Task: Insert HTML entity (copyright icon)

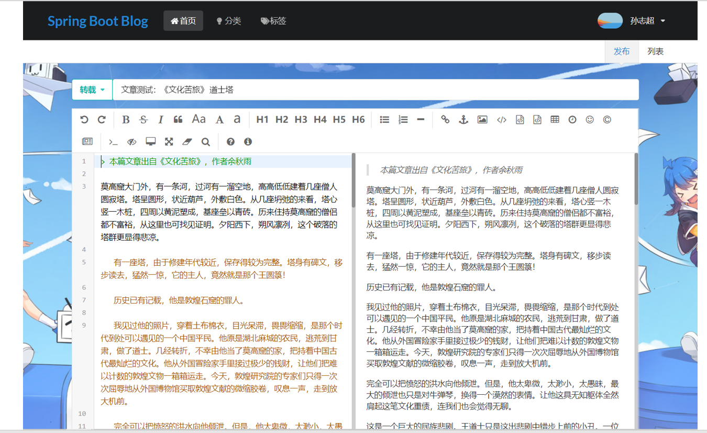Action: [607, 120]
